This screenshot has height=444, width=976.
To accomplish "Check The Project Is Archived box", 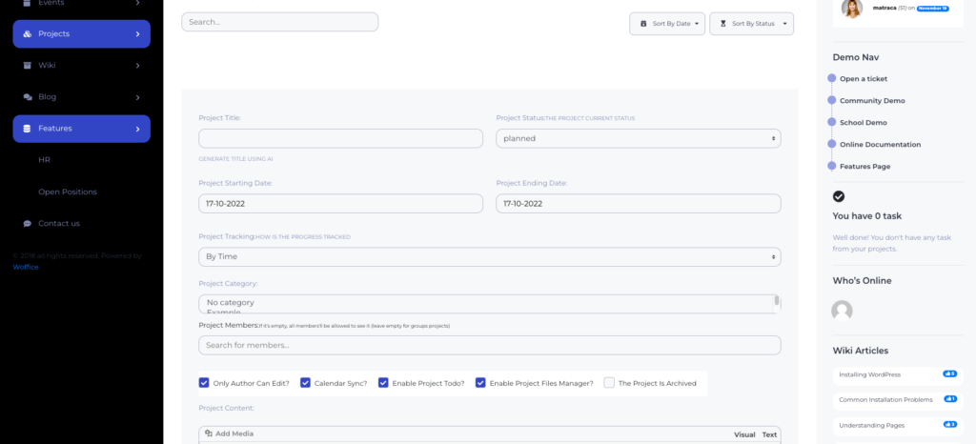I will [609, 382].
